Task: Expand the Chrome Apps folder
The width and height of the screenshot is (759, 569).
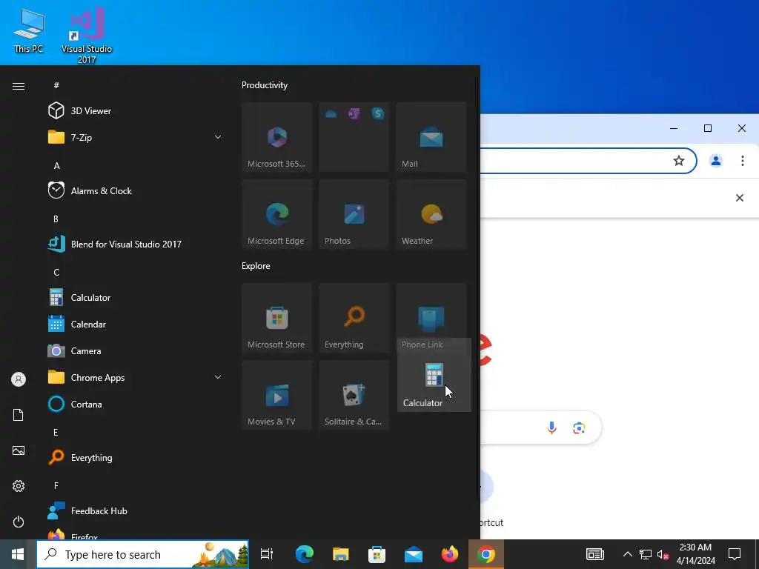Action: point(136,377)
